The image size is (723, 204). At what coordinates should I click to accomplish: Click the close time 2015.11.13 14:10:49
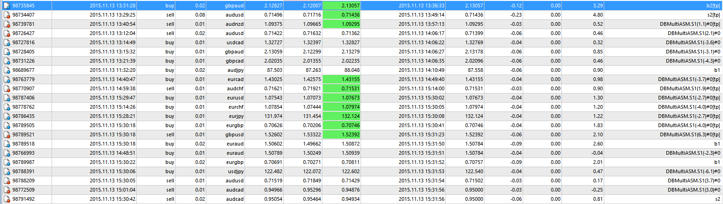coord(422,70)
